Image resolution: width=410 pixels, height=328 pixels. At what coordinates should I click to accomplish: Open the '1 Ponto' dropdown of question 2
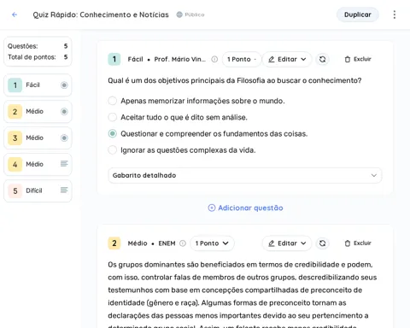pyautogui.click(x=212, y=243)
